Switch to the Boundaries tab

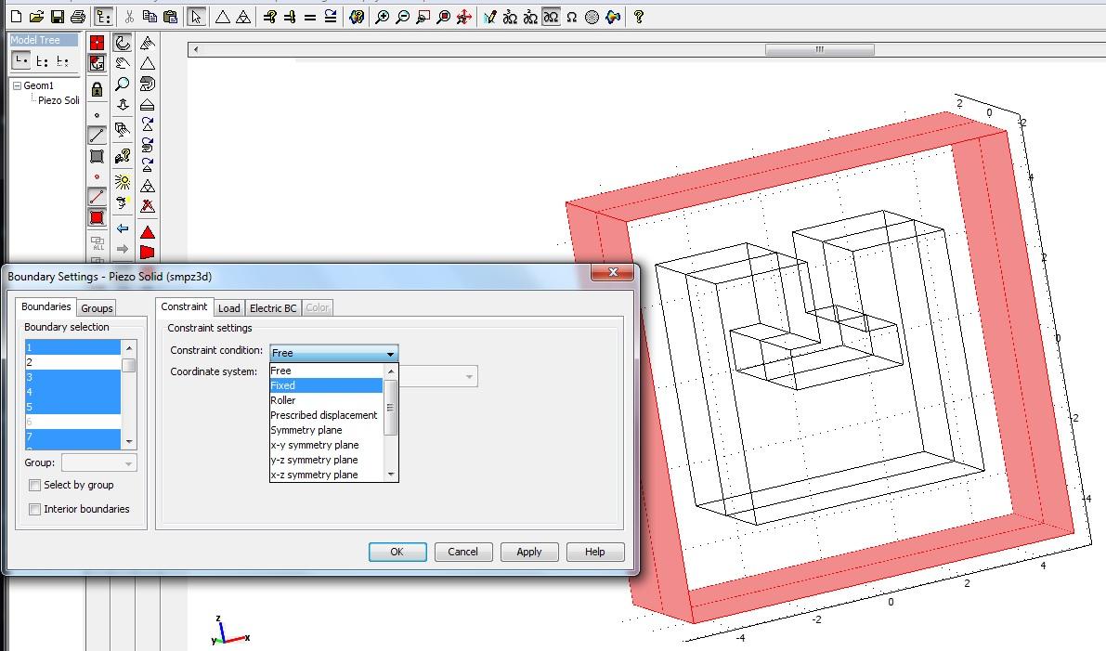[x=46, y=306]
